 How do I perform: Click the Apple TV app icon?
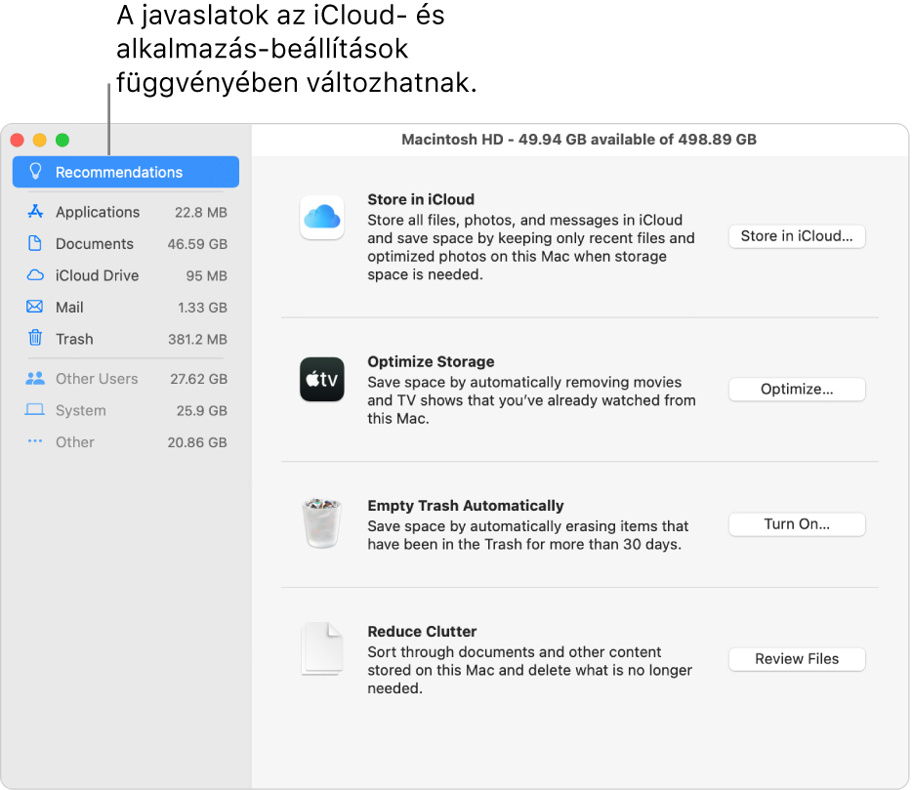321,379
